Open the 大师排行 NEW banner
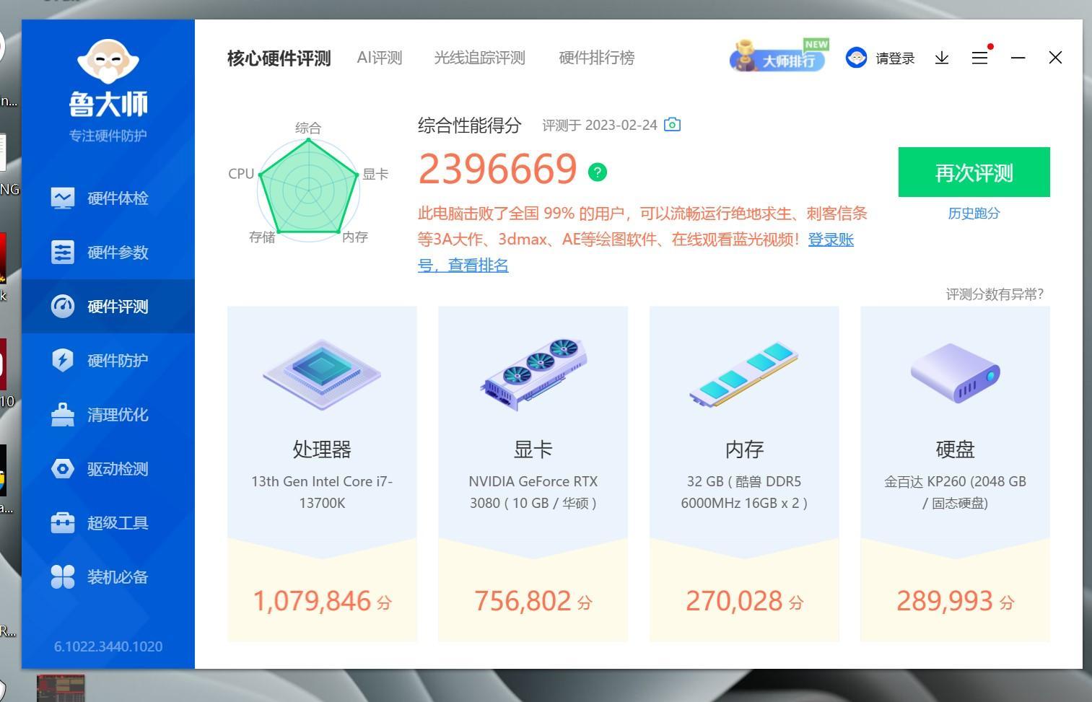This screenshot has height=702, width=1092. (x=778, y=56)
